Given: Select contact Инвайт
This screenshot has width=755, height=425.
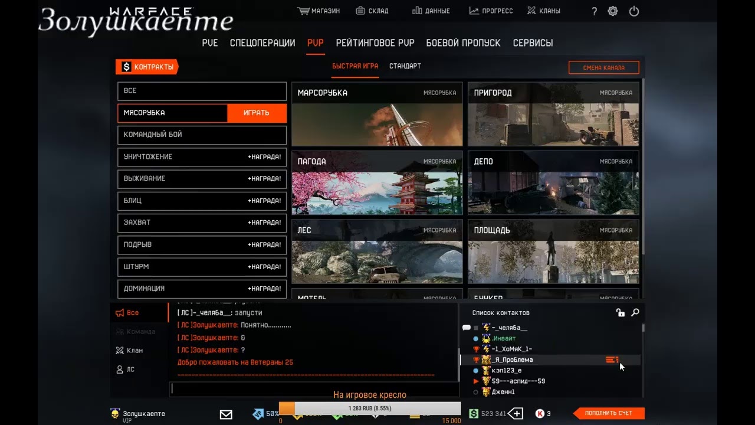Looking at the screenshot, I should tap(504, 339).
